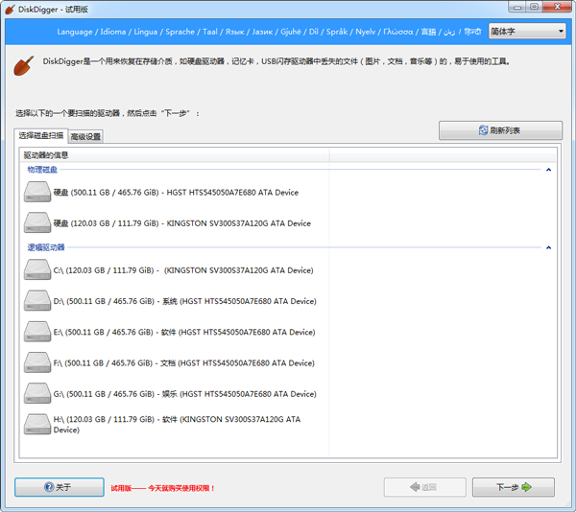Click the drive icon next to F:\

[37, 362]
